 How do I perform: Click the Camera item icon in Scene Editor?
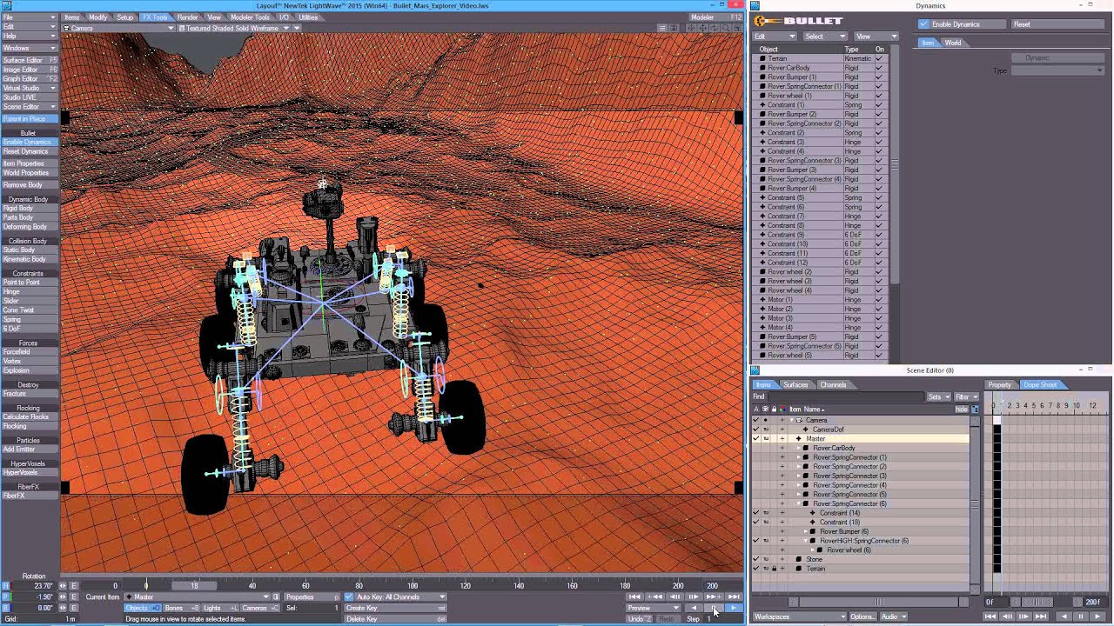point(799,420)
